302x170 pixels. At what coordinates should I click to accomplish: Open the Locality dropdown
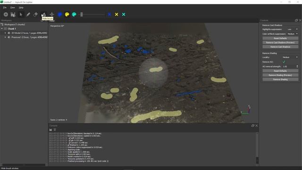point(290,57)
